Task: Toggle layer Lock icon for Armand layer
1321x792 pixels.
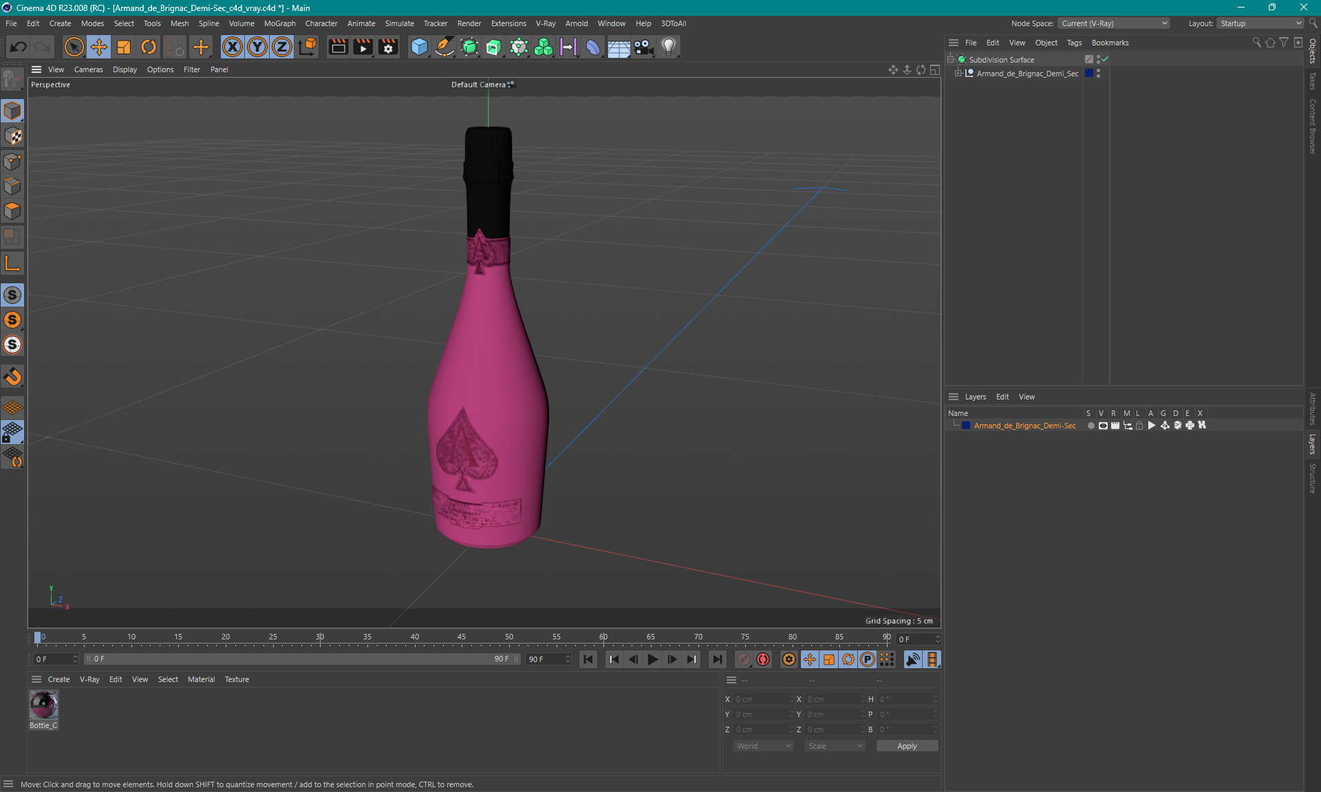Action: (x=1139, y=426)
